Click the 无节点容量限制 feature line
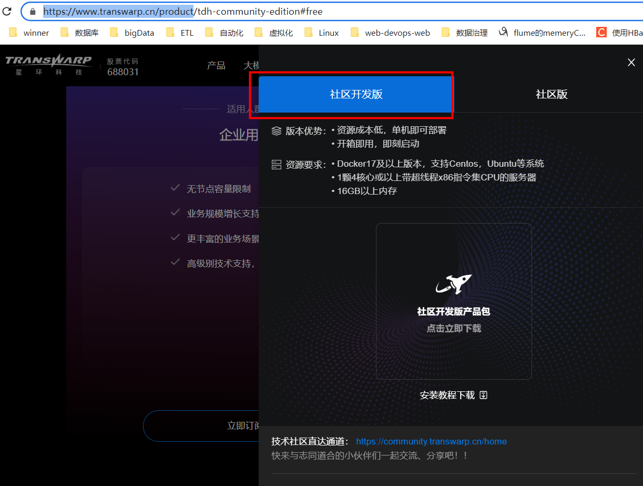 219,188
